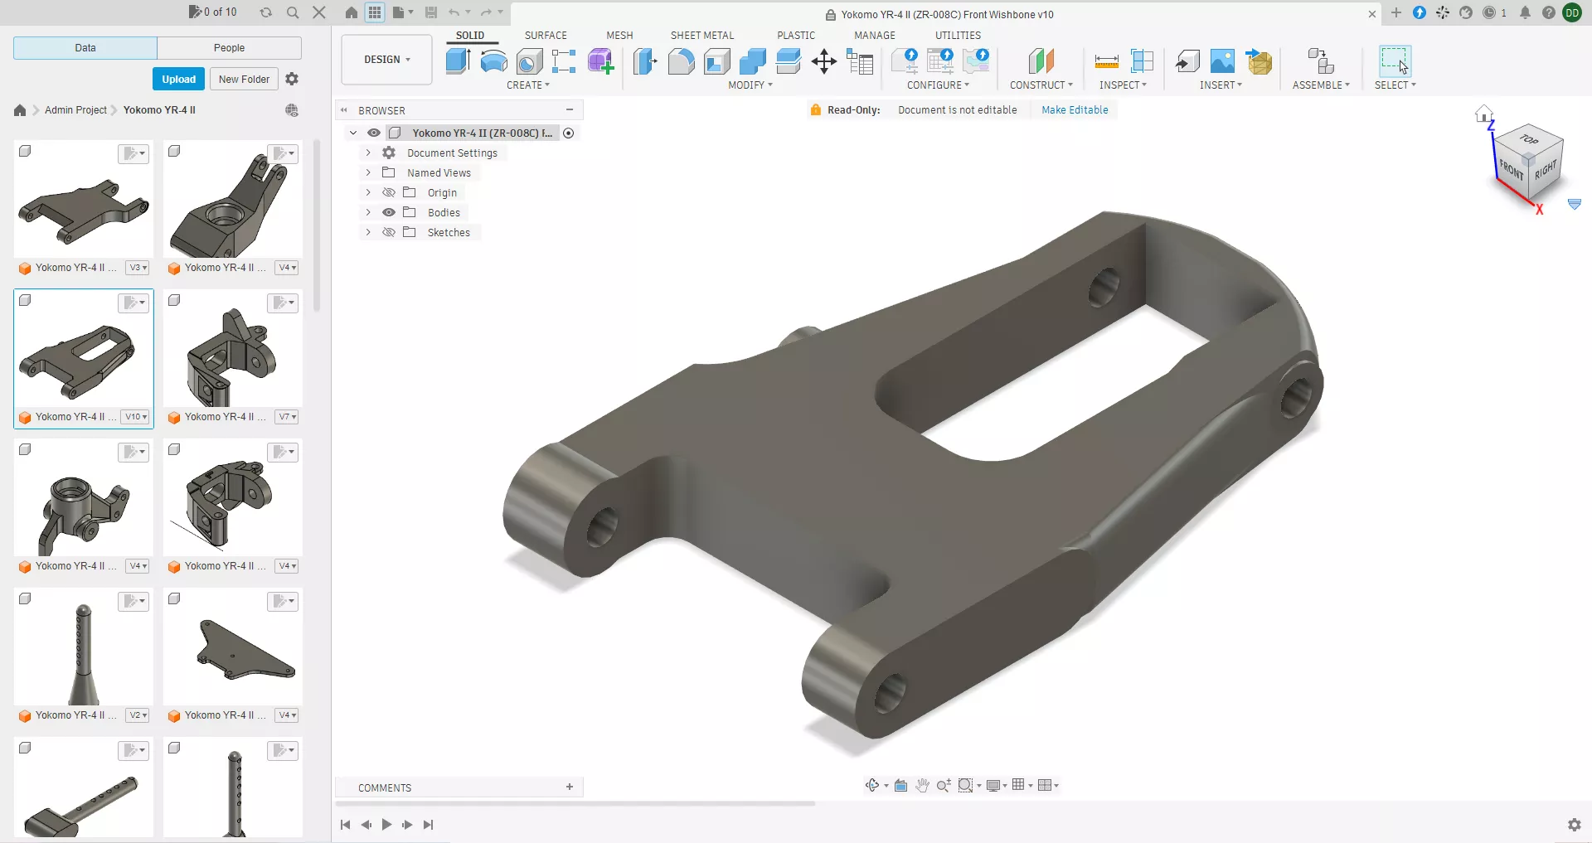Switch to the People tab
Viewport: 1592px width, 843px height.
(229, 48)
